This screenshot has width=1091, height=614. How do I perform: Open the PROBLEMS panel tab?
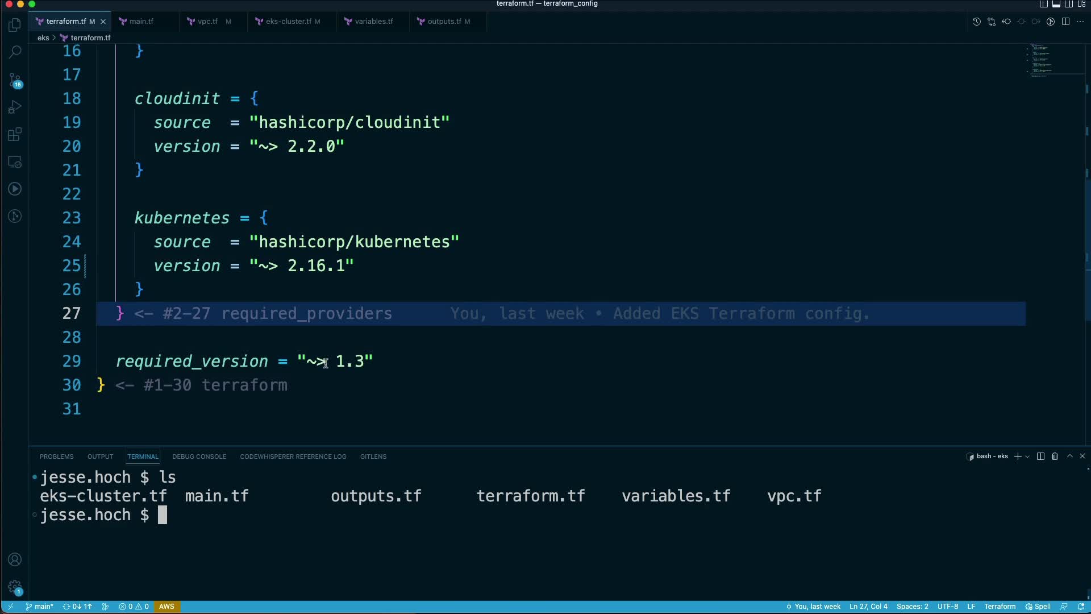[56, 457]
